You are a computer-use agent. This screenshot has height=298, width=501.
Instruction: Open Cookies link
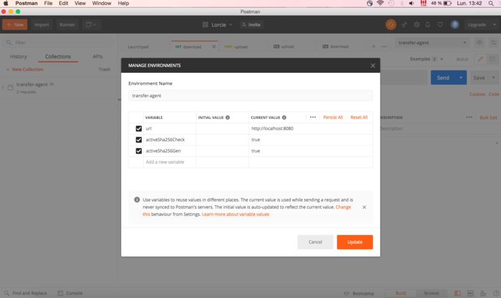point(477,95)
